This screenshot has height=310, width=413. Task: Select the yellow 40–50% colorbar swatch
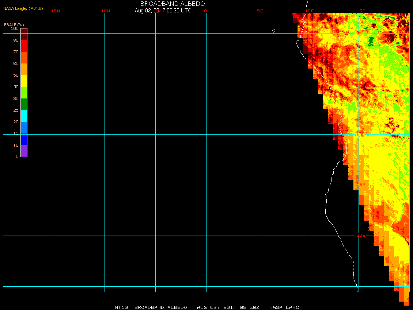[24, 81]
